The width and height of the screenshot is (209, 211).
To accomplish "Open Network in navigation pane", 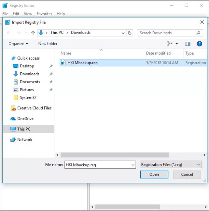I will [25, 140].
